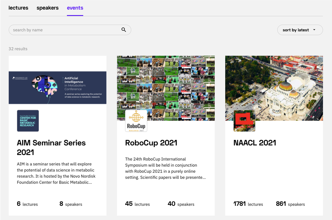Viewport: 332px width, 220px height.
Task: Open the NAACL aerial city photo
Action: [274, 88]
